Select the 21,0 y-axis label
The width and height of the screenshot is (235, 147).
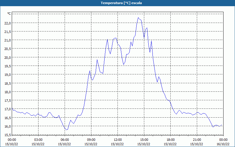(7, 40)
